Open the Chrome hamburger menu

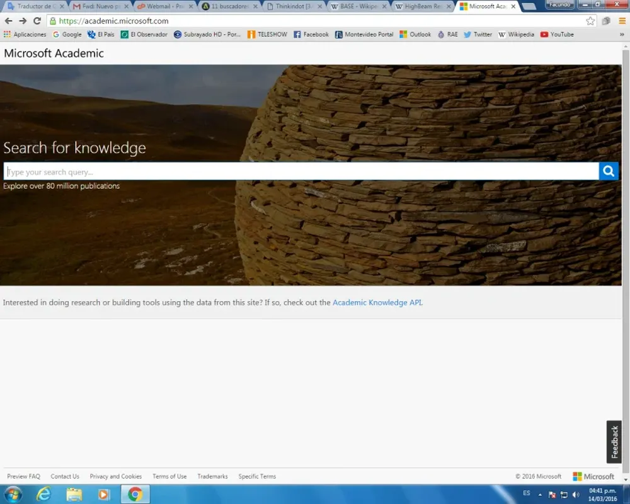[622, 21]
